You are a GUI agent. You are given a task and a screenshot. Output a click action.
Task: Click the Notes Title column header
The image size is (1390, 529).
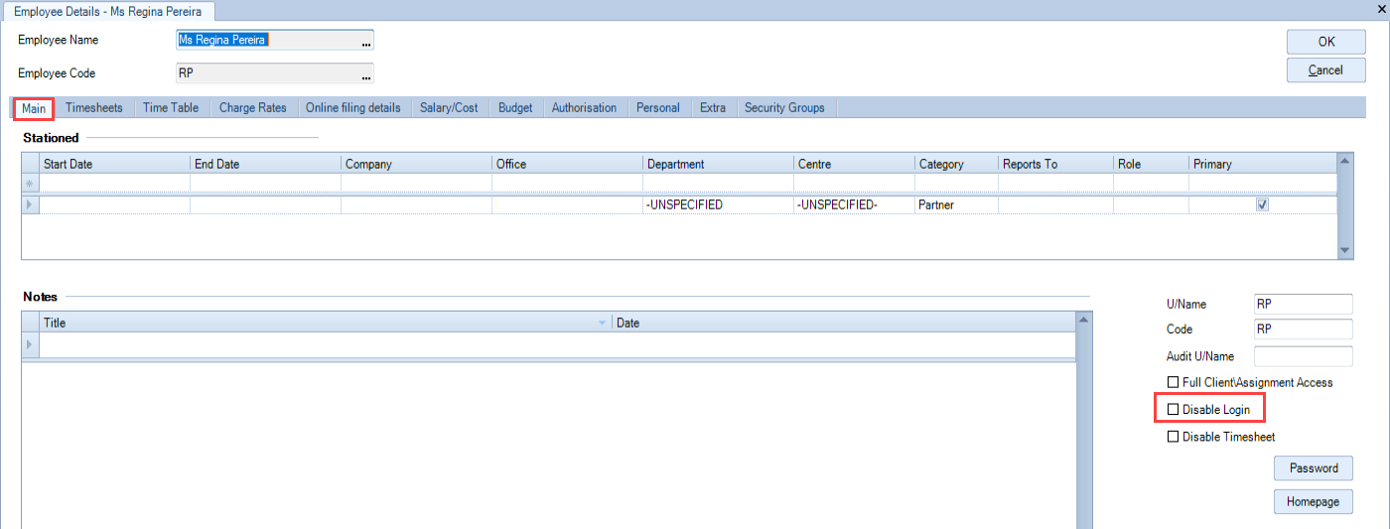pos(326,324)
